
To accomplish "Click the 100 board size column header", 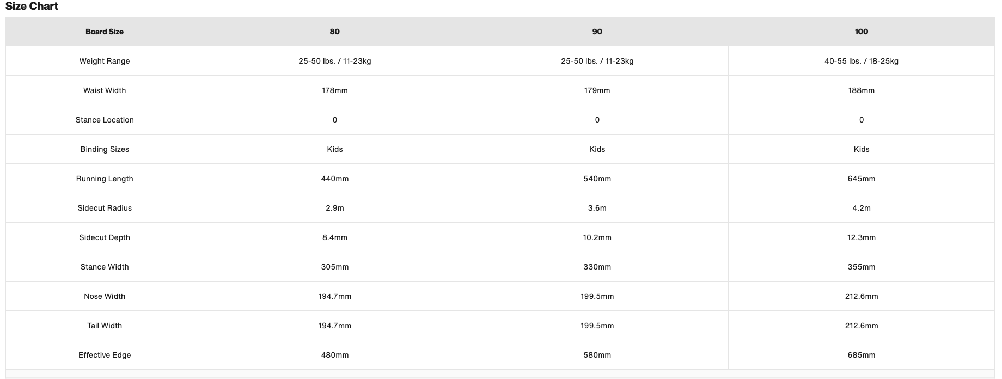I will click(x=861, y=32).
